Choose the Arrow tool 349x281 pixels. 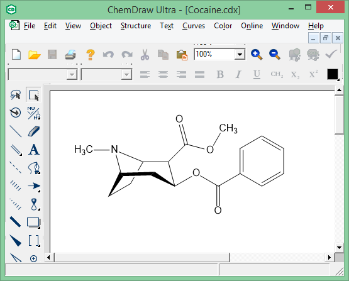click(33, 186)
